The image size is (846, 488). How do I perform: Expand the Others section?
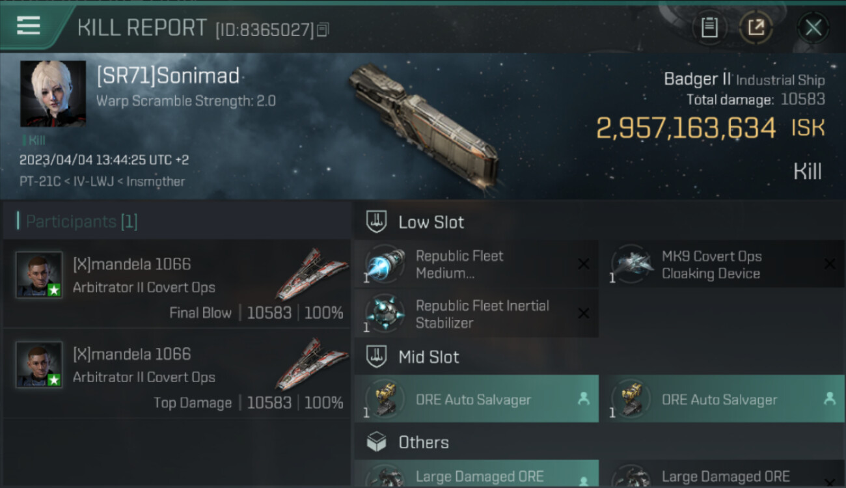click(x=423, y=442)
